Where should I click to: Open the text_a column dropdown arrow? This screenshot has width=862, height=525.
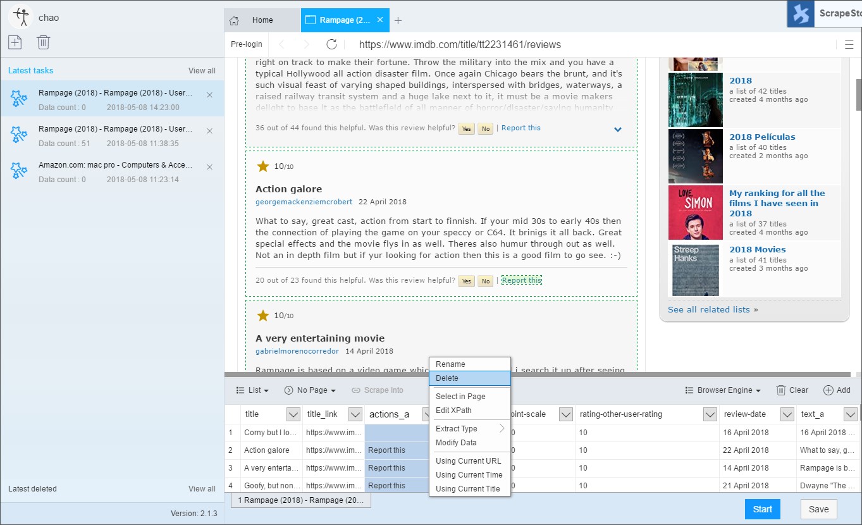pyautogui.click(x=849, y=414)
